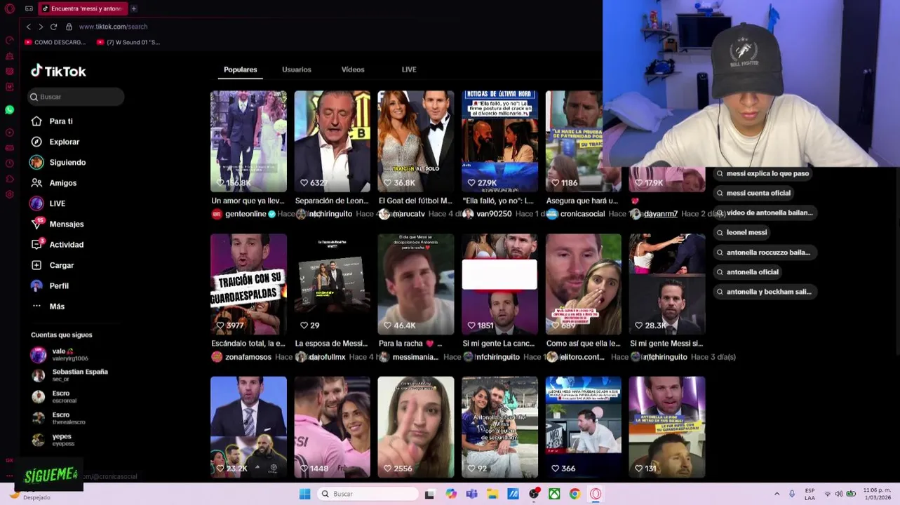Open Google Chrome from the taskbar

(575, 494)
